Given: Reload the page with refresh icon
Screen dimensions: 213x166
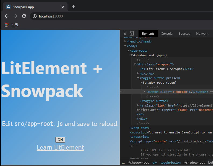Looking at the screenshot, I should point(24,16).
